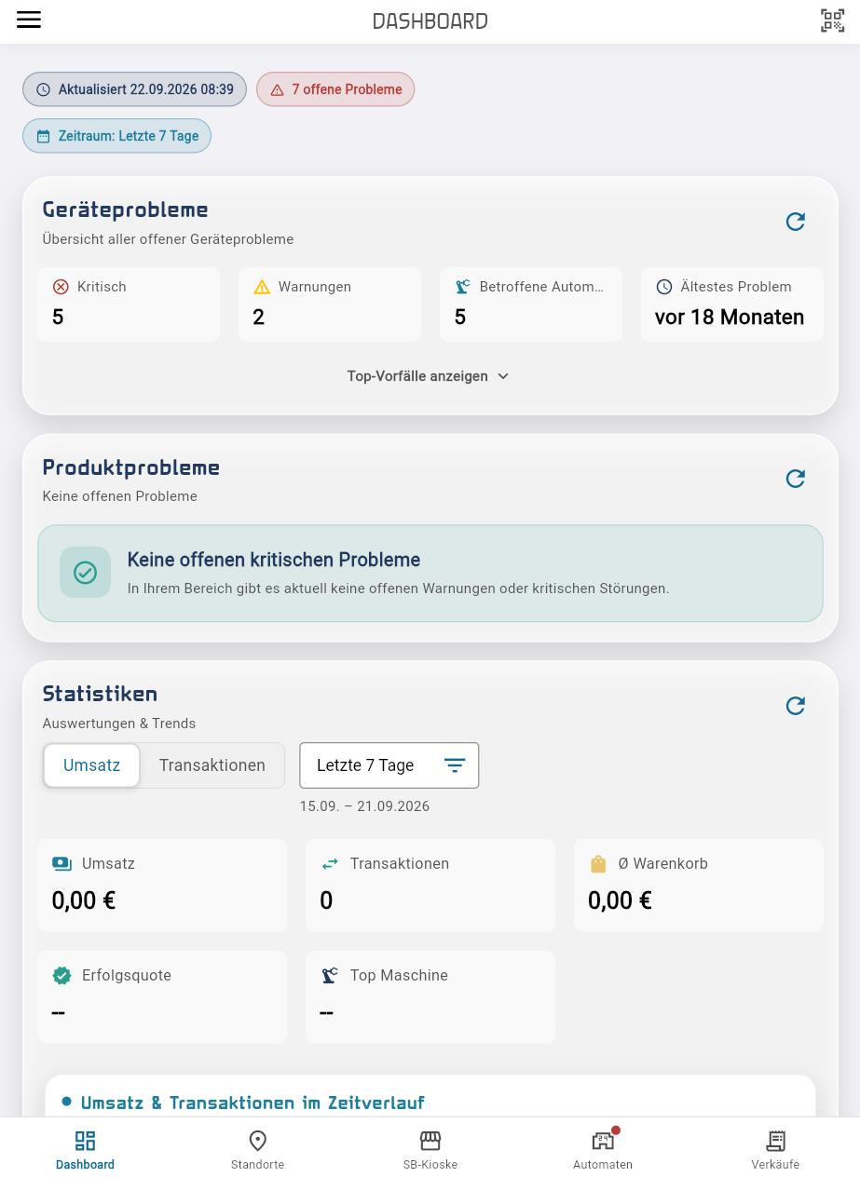Click the Aktualisiert 22.09.2026 08:39 chip
The image size is (860, 1177).
click(135, 89)
